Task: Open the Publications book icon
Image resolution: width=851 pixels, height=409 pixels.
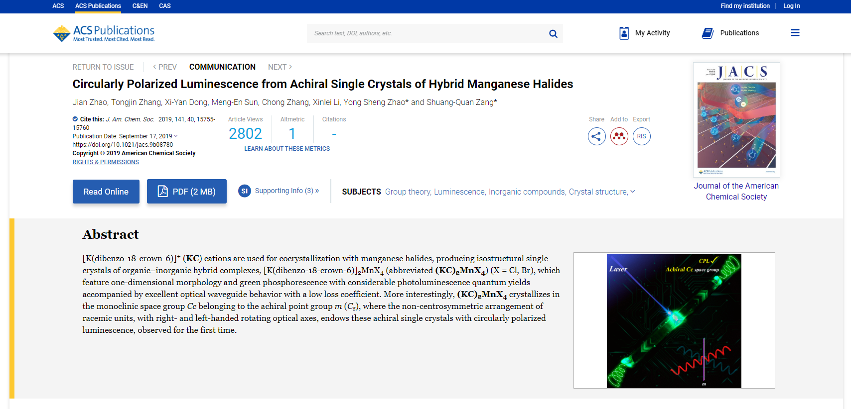Action: pyautogui.click(x=708, y=33)
